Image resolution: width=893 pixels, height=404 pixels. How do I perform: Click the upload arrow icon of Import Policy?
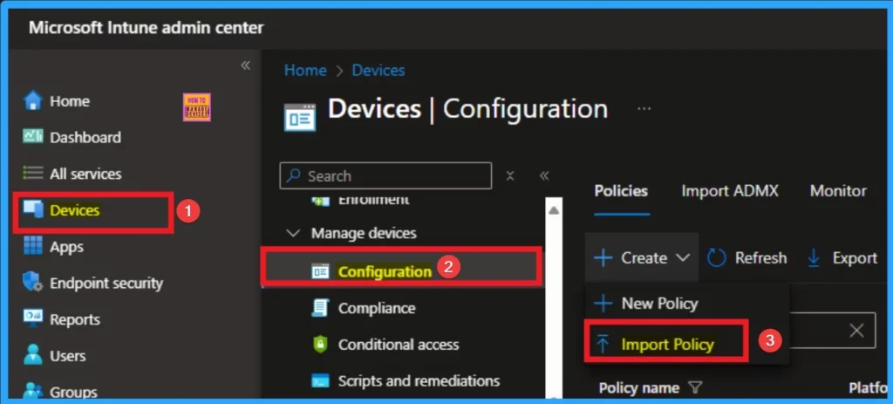[603, 344]
